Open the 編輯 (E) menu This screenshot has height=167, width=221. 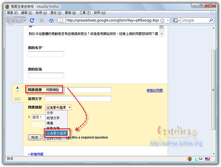[27, 13]
